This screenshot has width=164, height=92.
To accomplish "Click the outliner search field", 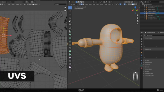I will (155, 2).
